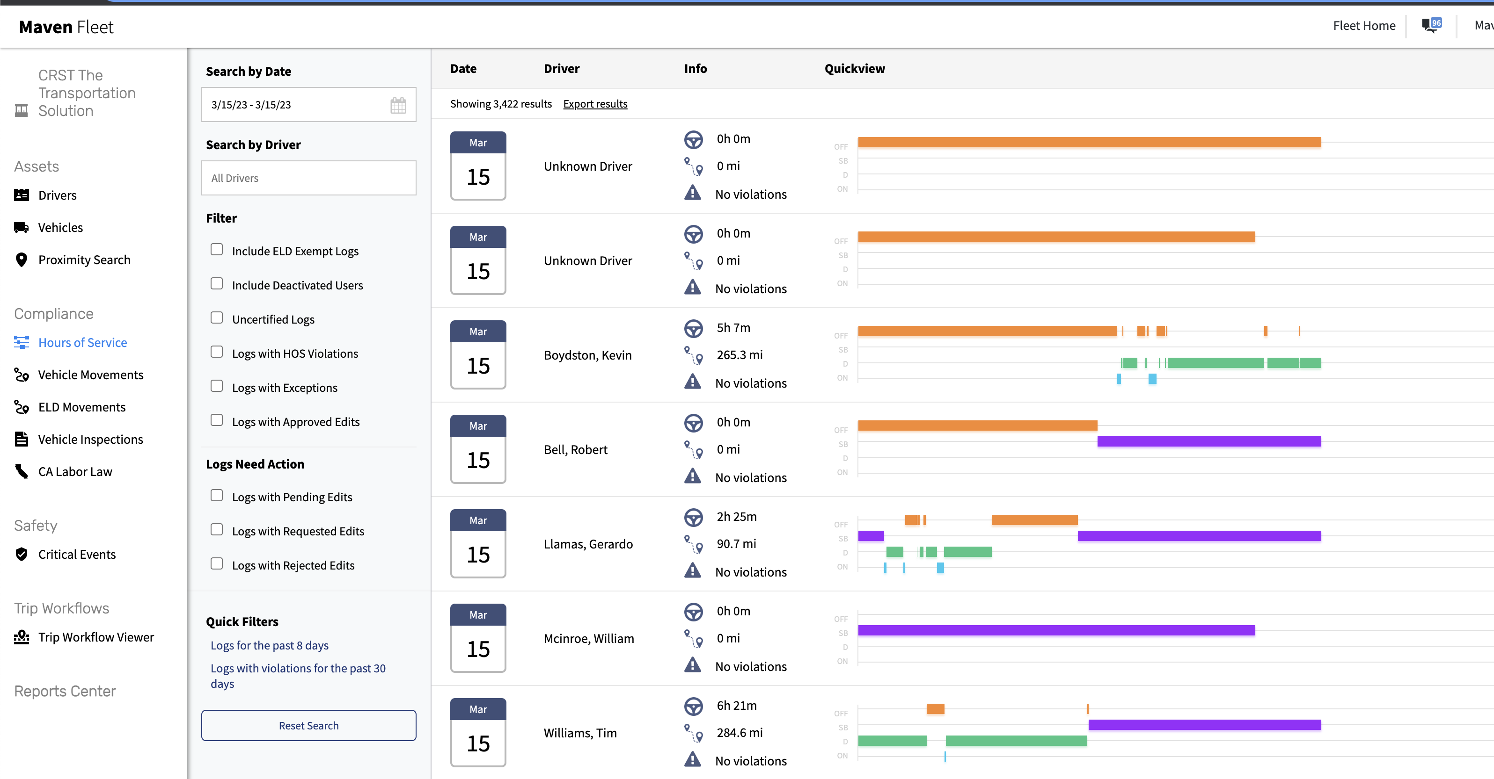Expand the Reports Center section
The height and width of the screenshot is (779, 1494).
(x=65, y=691)
